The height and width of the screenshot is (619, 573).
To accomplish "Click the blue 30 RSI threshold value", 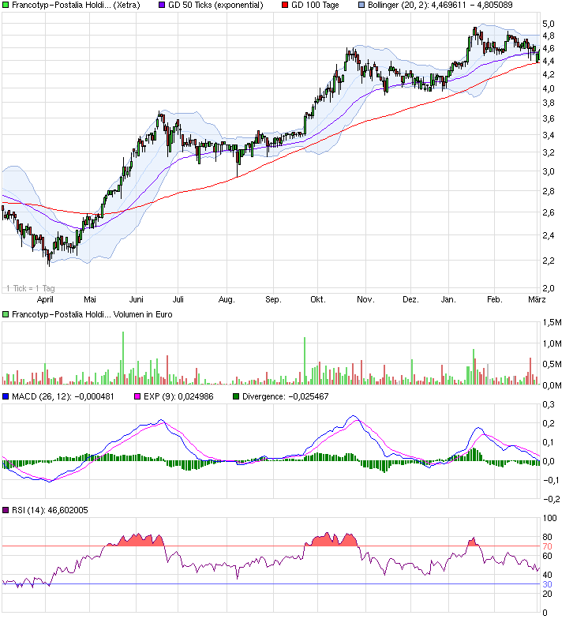I will click(x=548, y=584).
